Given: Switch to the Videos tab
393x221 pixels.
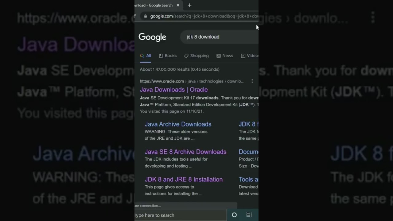Looking at the screenshot, I should point(250,56).
